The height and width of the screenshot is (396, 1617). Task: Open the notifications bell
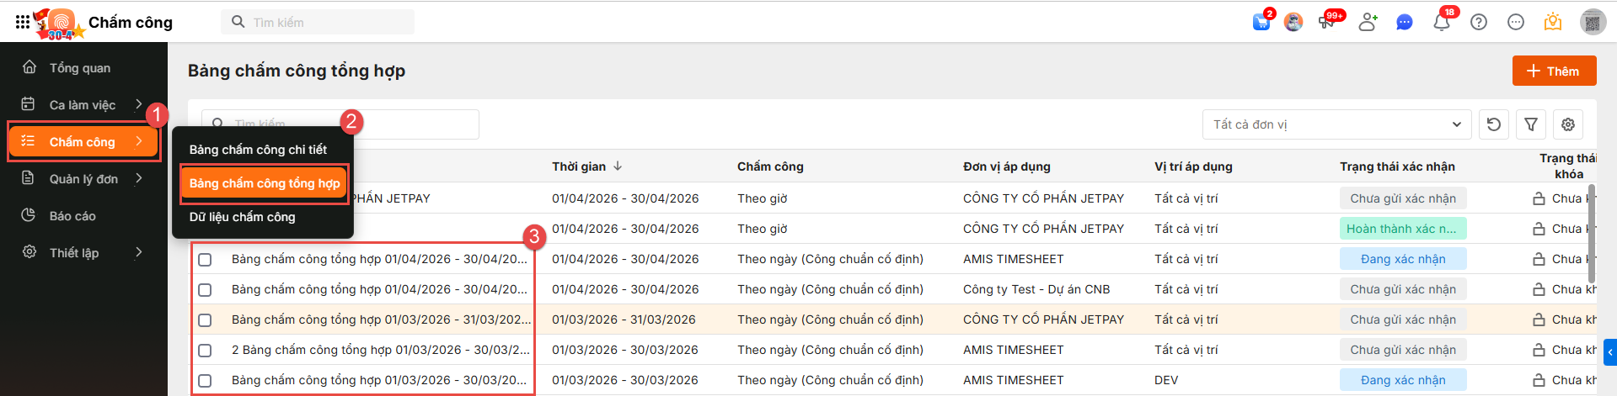[1441, 23]
